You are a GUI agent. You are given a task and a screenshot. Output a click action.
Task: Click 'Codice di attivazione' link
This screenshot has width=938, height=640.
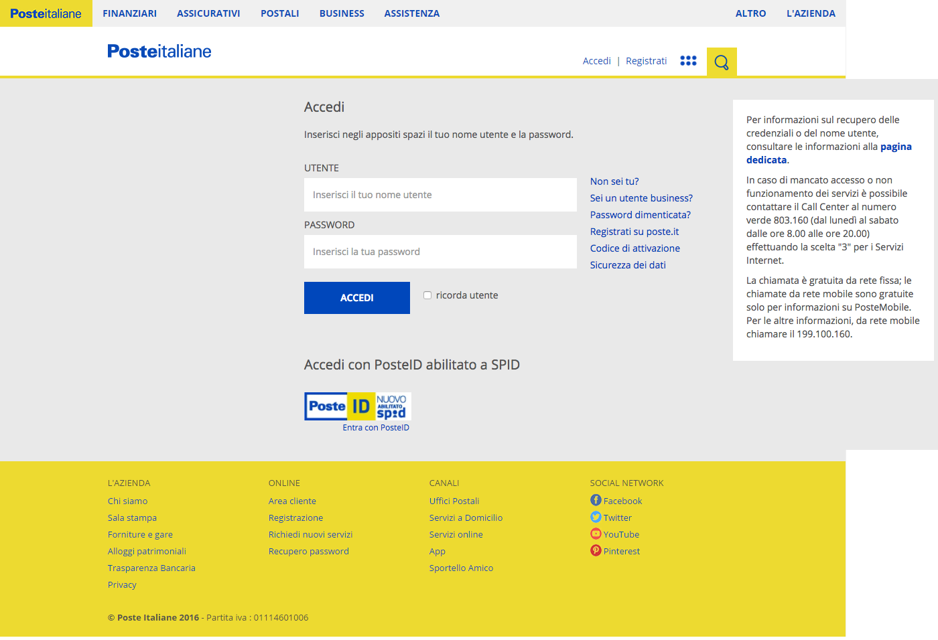635,248
